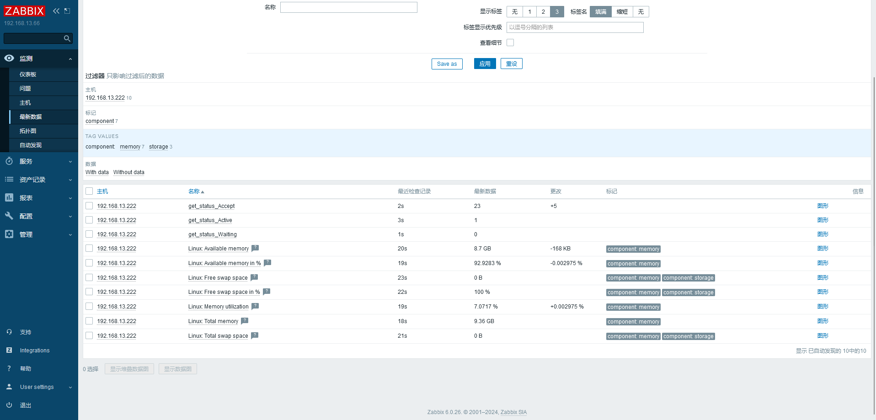Viewport: 876px width, 420px height.
Task: Select 缩短 tag name option
Action: tap(622, 12)
